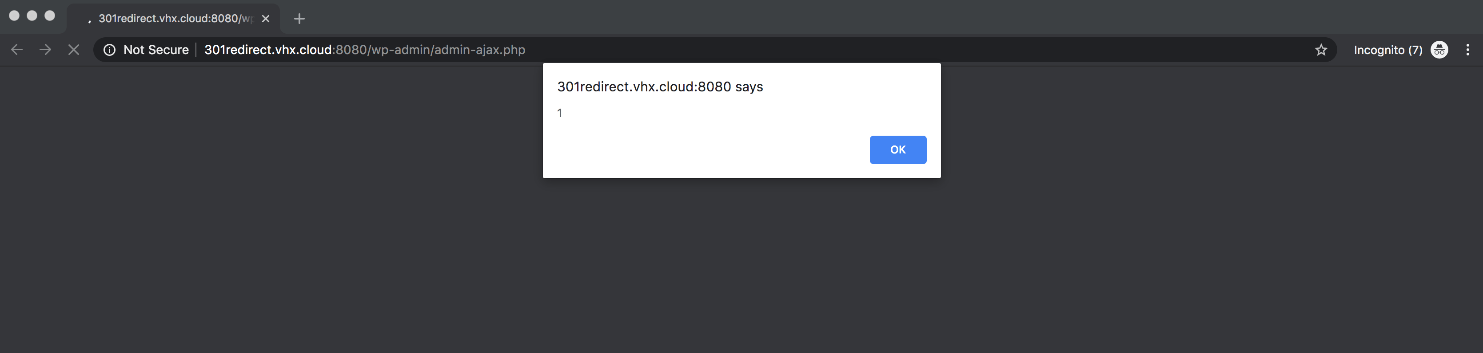Close the browser window
This screenshot has width=1483, height=353.
(14, 16)
